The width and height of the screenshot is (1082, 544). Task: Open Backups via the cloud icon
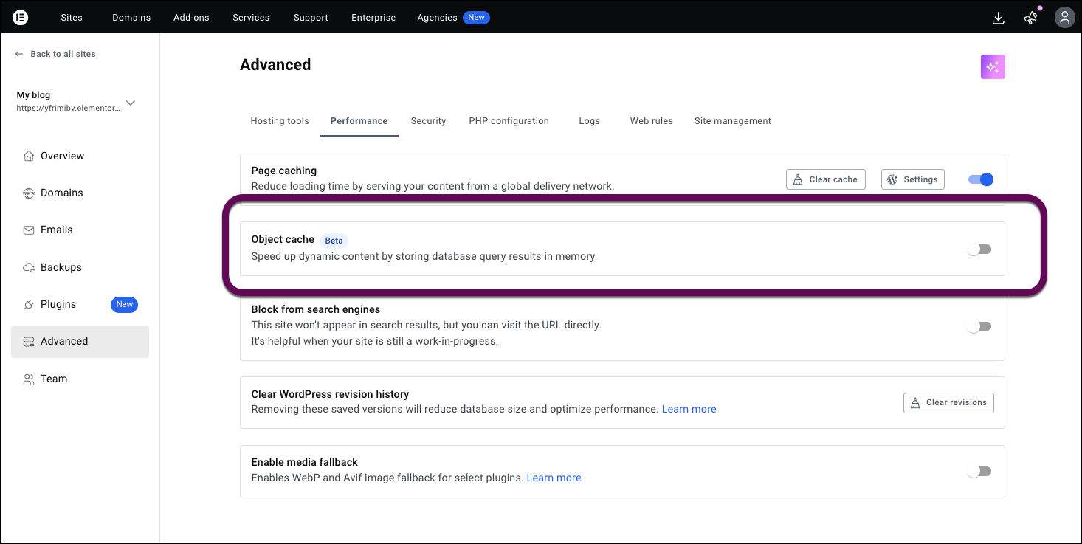pos(28,267)
